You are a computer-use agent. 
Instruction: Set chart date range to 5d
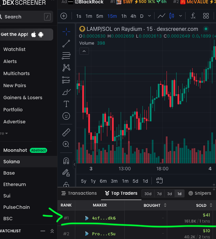click(135, 181)
